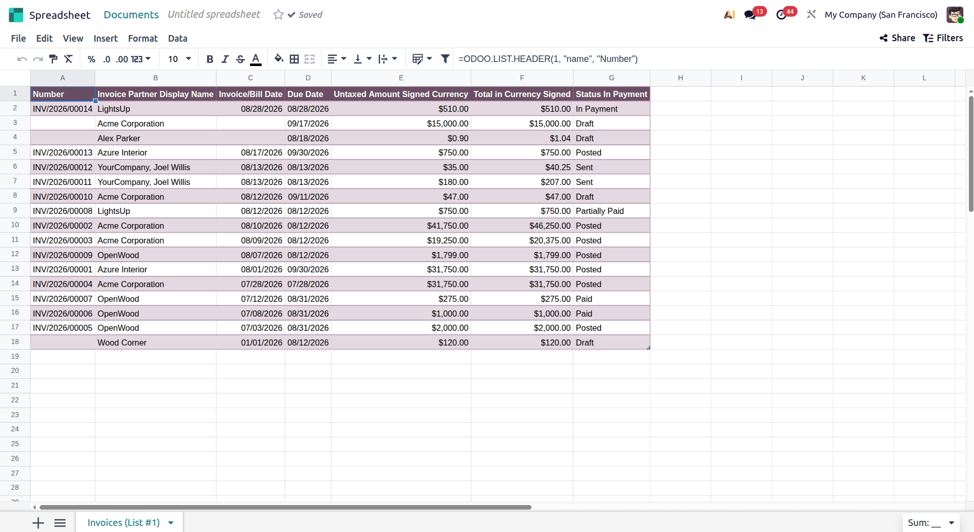Click the $46,250.00 total cell
This screenshot has height=532, width=974.
pyautogui.click(x=522, y=226)
